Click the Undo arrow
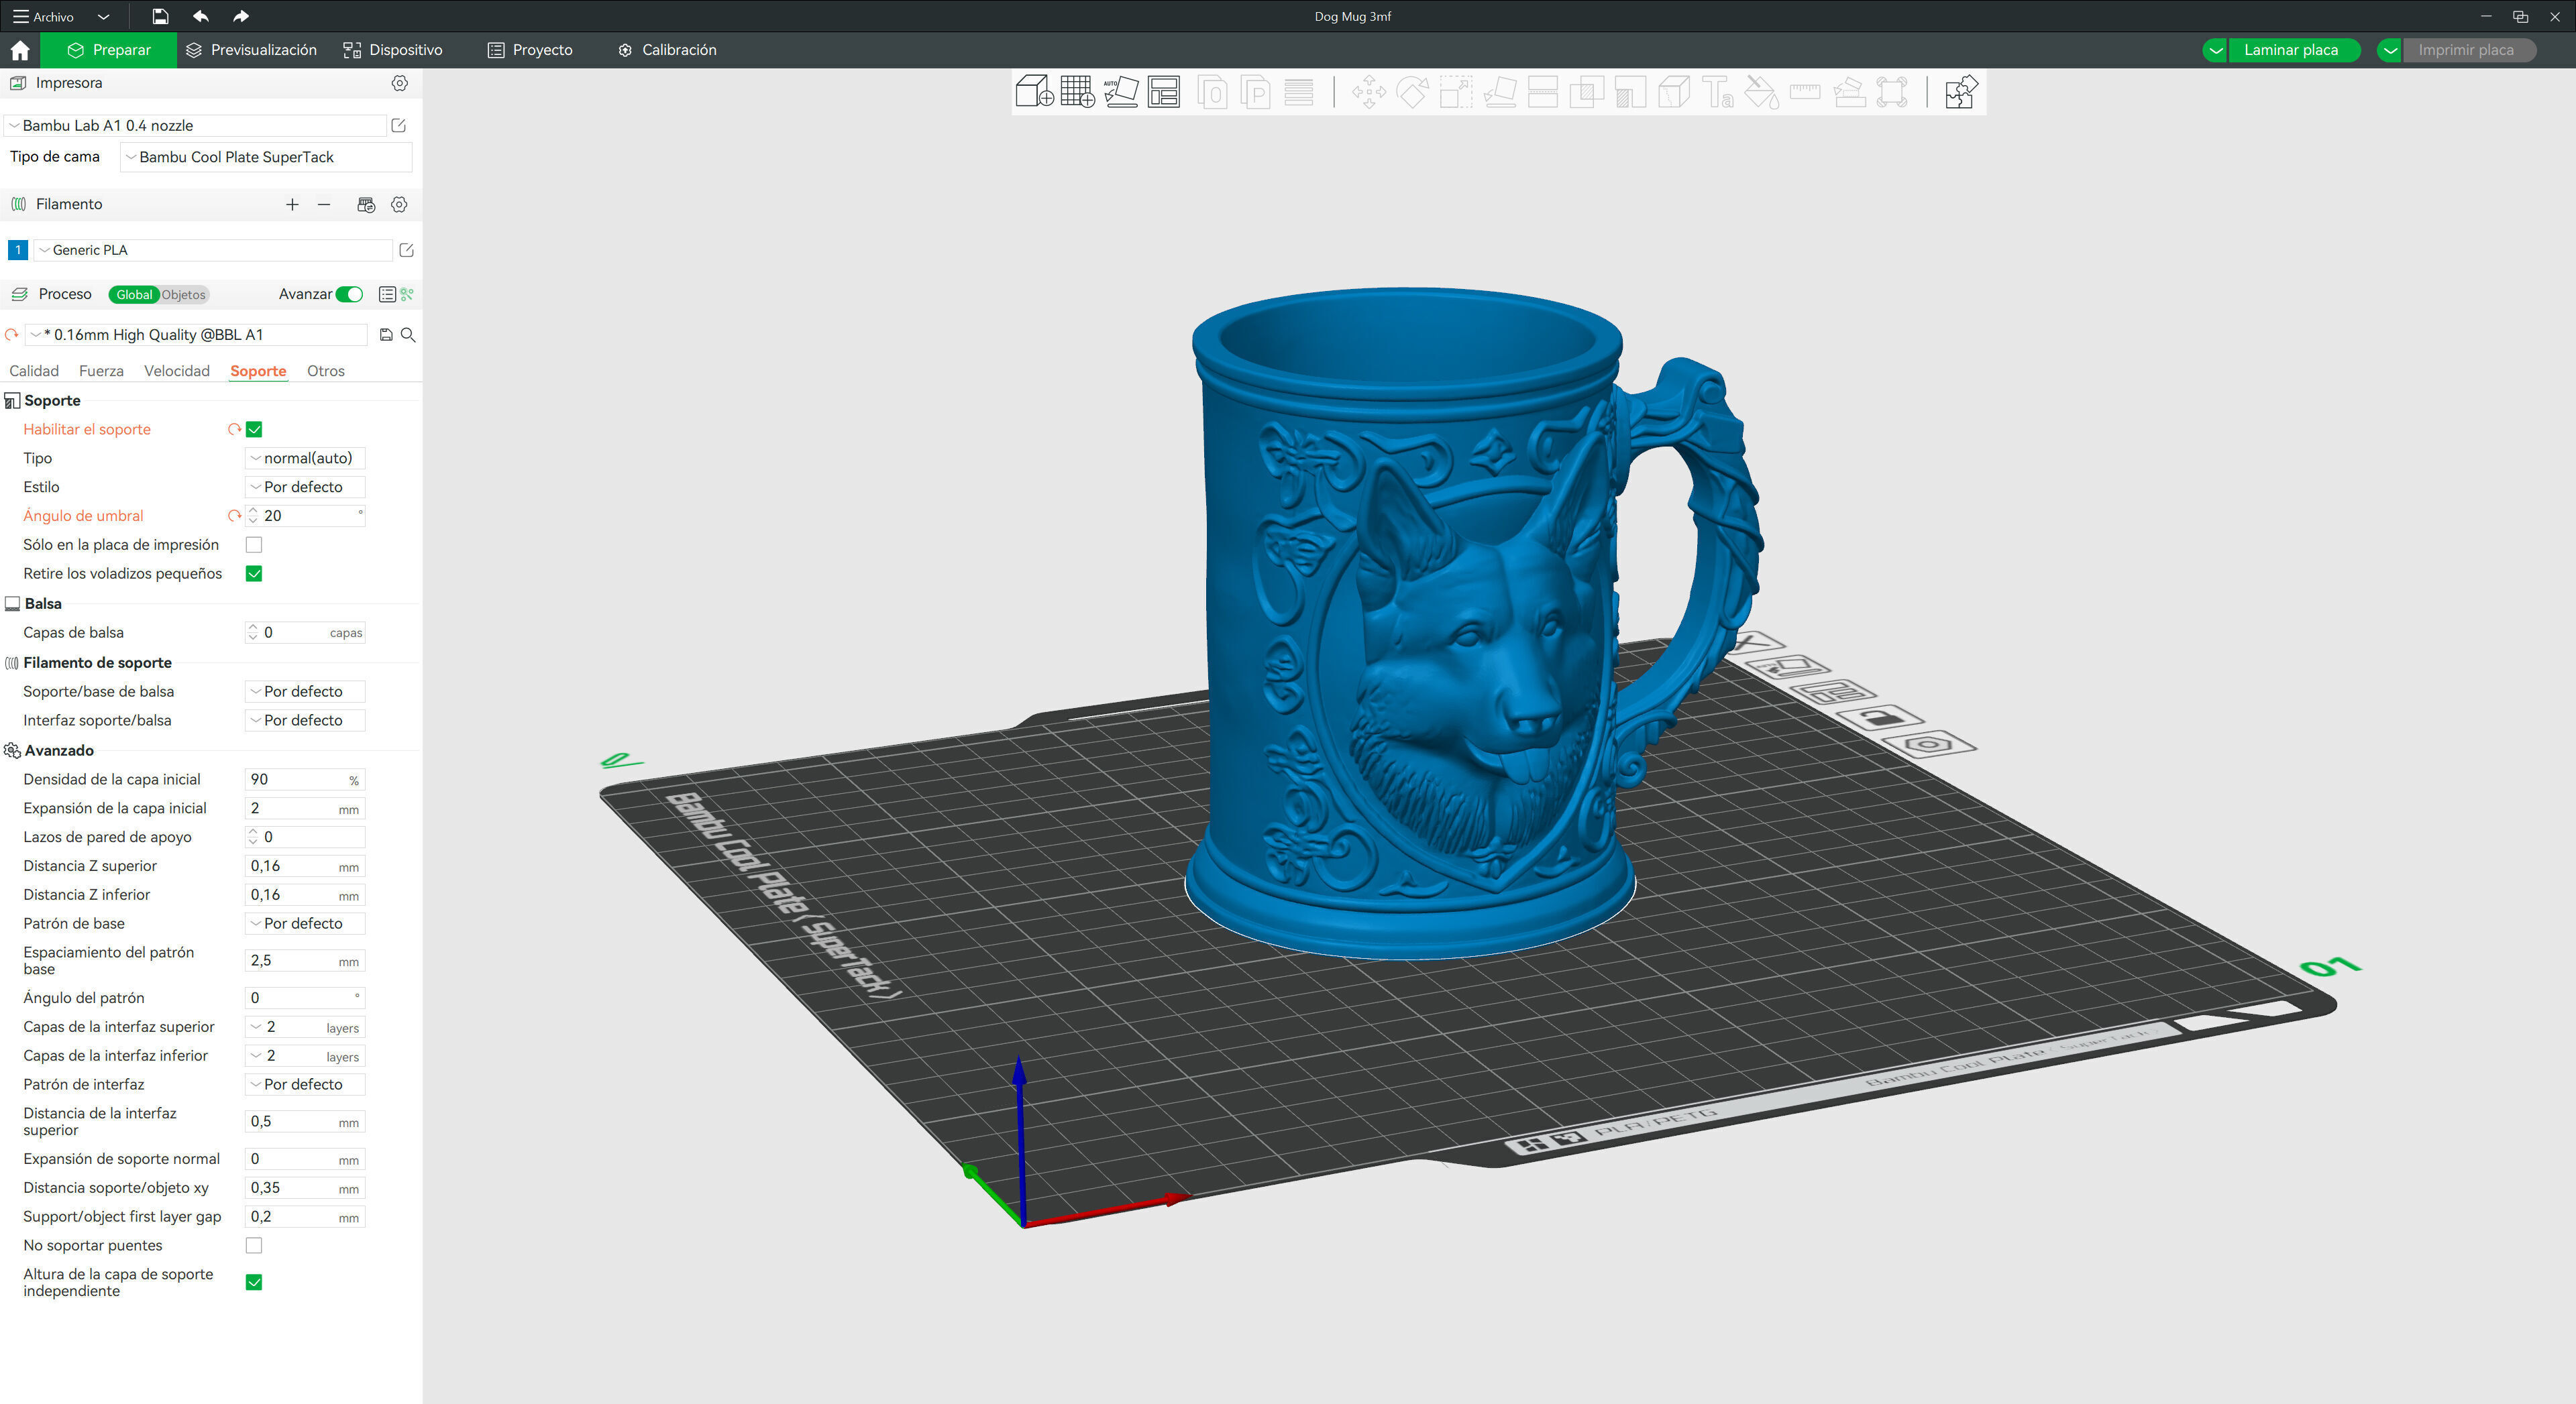The height and width of the screenshot is (1404, 2576). tap(201, 16)
